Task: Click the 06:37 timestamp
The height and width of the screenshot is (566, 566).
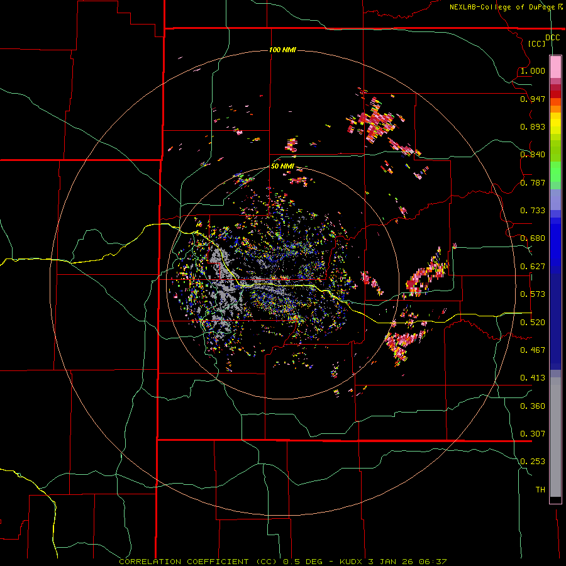Action: coord(433,562)
